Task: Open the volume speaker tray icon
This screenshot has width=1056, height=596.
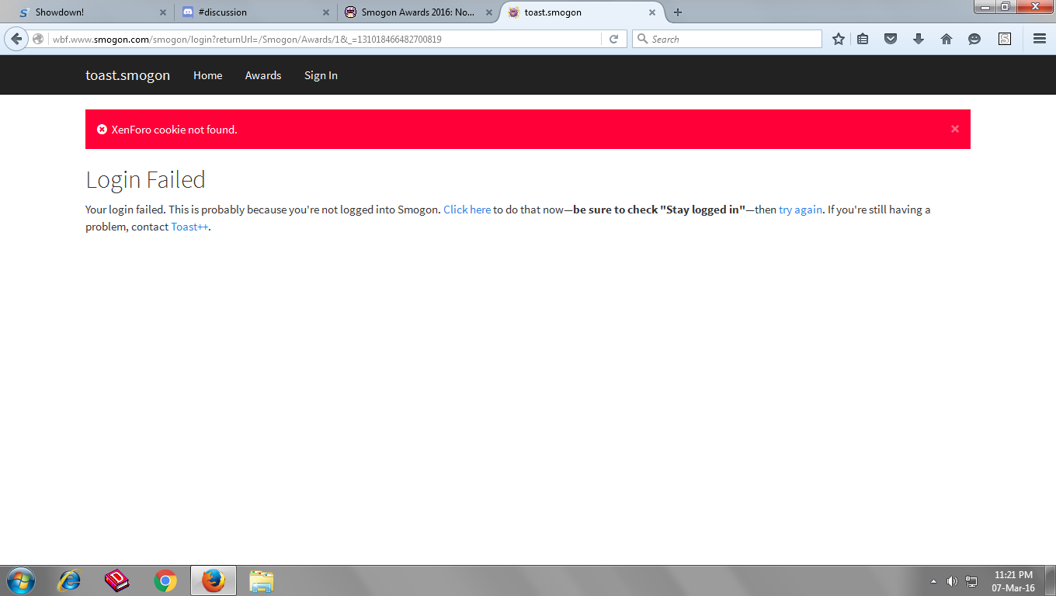Action: click(953, 581)
